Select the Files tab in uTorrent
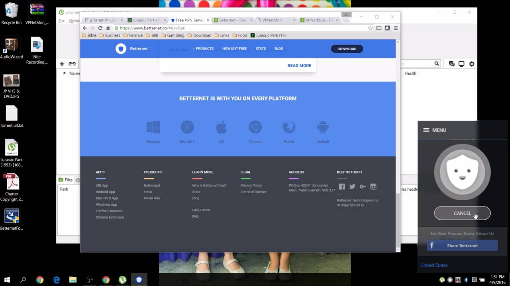This screenshot has width=510, height=286. pos(66,180)
